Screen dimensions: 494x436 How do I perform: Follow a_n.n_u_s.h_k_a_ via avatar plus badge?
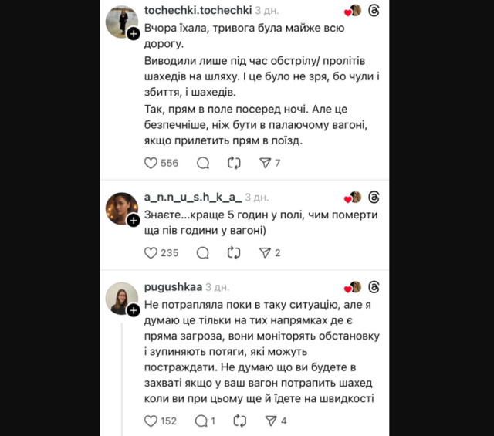[134, 220]
